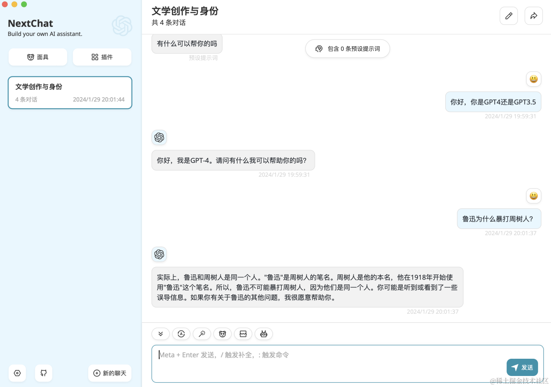Click the reply 你好，我是GPT-4。请问有什么我可以帮助你的吗？
This screenshot has width=551, height=387.
click(x=233, y=160)
